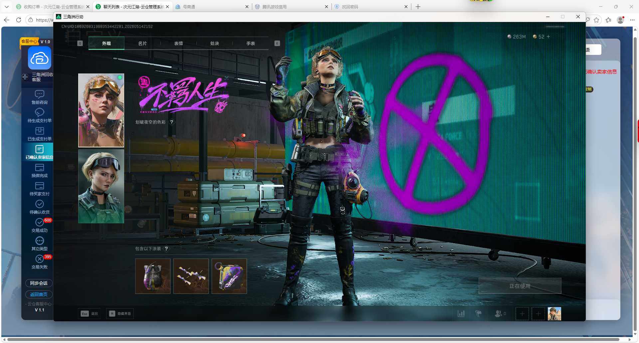Open the 名片 tab
This screenshot has width=639, height=343.
point(142,43)
